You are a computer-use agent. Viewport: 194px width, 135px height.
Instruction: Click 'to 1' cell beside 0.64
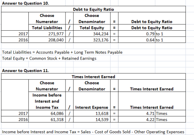point(170,40)
